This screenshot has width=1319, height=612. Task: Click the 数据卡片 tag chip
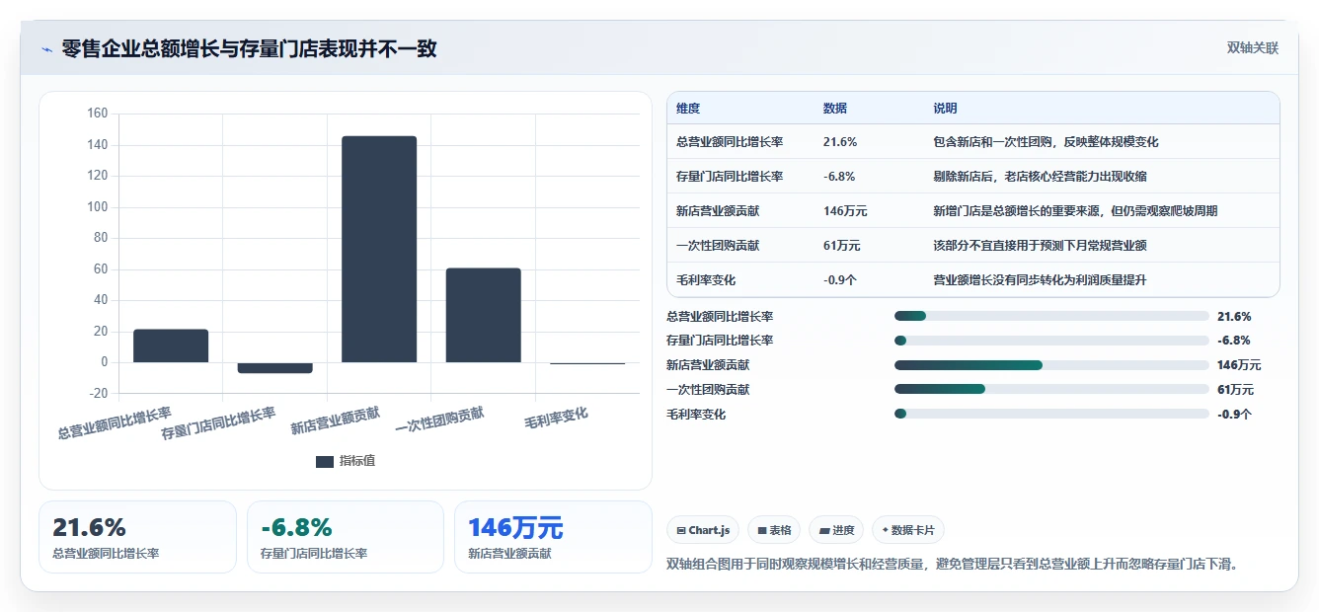908,530
